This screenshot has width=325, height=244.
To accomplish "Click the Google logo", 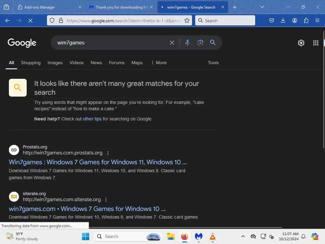I will 22,43.
